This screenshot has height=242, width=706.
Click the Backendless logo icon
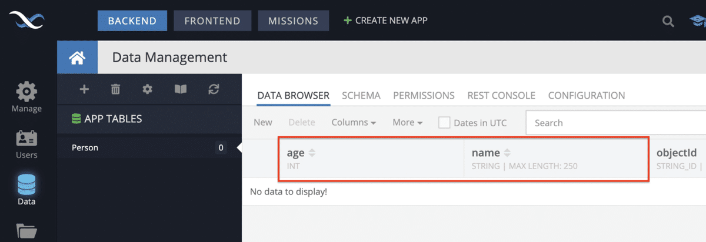tap(27, 20)
